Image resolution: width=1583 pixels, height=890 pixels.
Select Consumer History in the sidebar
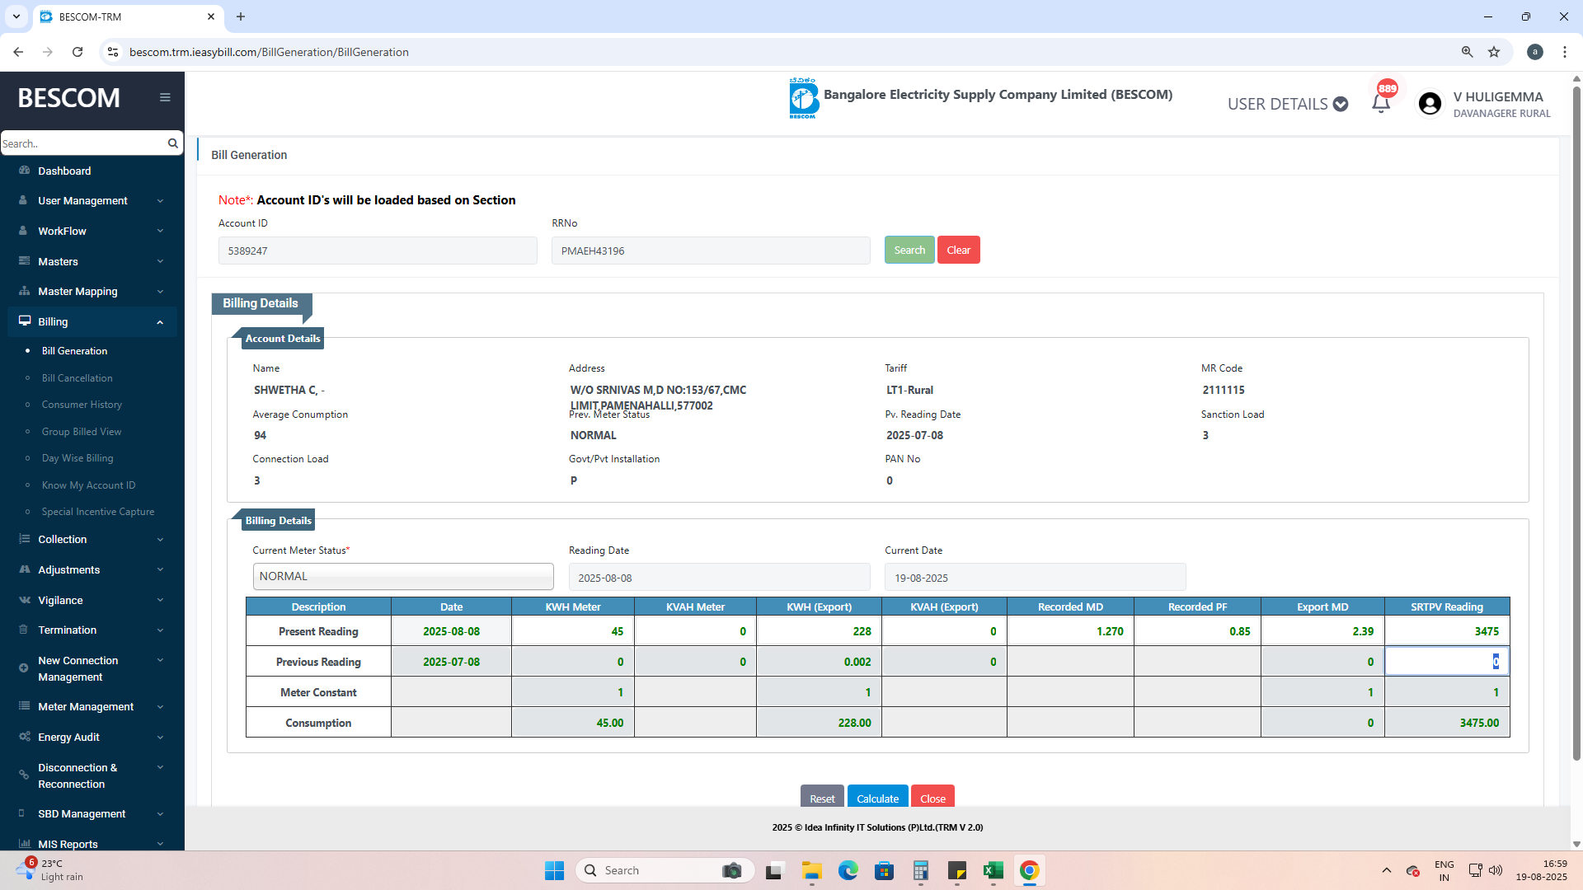click(82, 405)
